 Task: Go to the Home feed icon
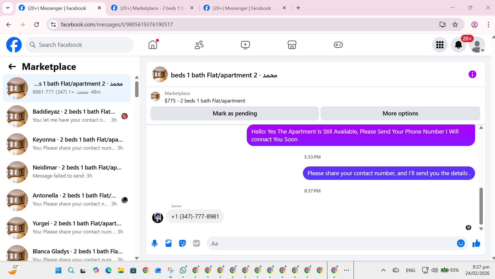(153, 45)
